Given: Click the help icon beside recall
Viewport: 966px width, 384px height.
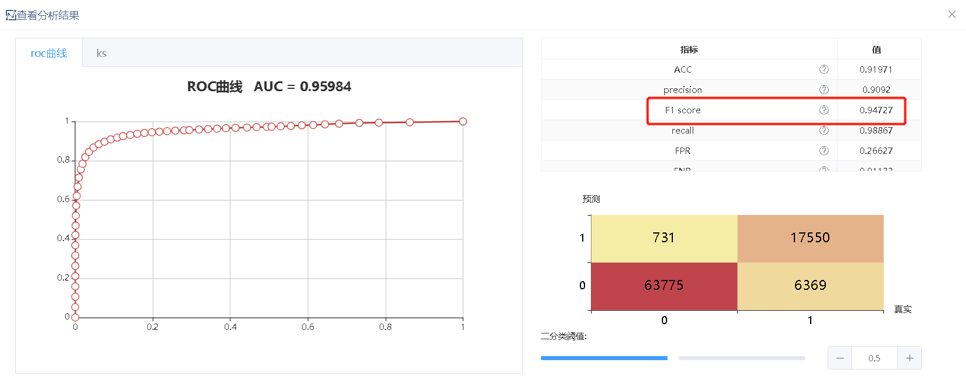Looking at the screenshot, I should coord(824,130).
